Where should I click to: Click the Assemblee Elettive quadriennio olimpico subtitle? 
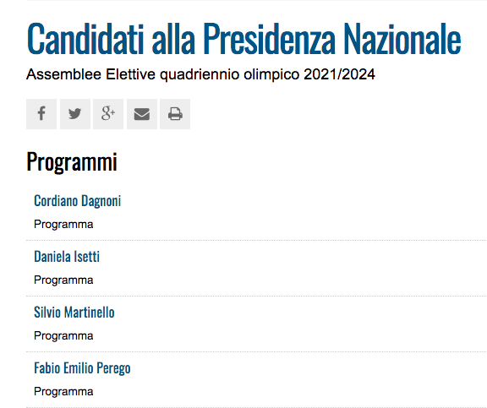click(x=200, y=74)
